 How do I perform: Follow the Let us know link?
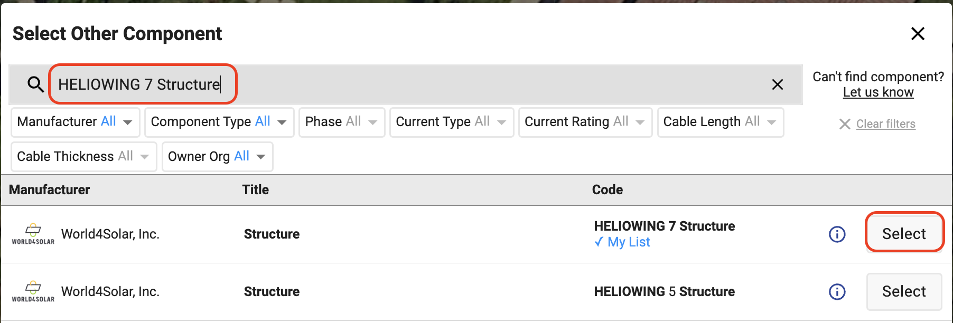click(x=878, y=92)
